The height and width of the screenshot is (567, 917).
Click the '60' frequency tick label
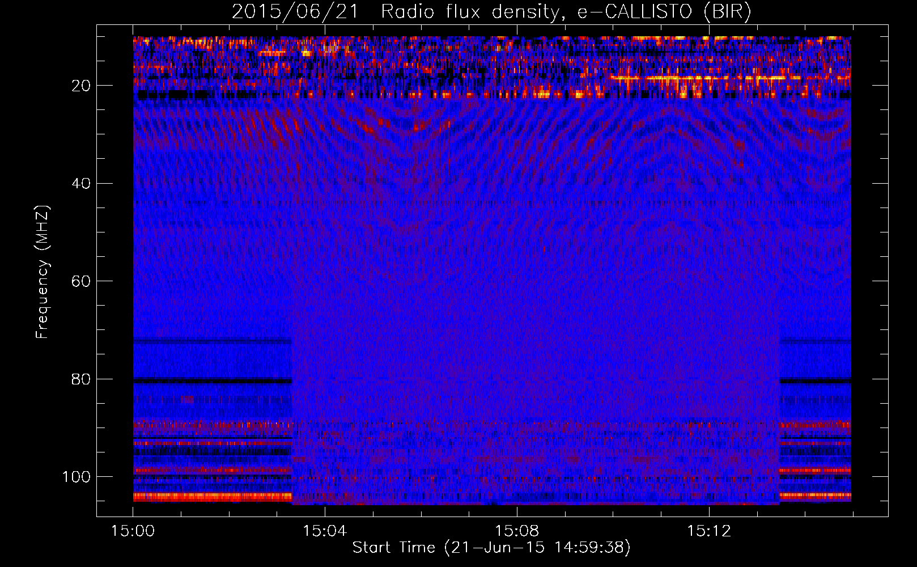(x=82, y=281)
